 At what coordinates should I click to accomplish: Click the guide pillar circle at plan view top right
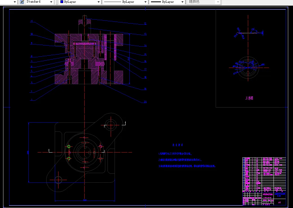pyautogui.click(x=111, y=125)
